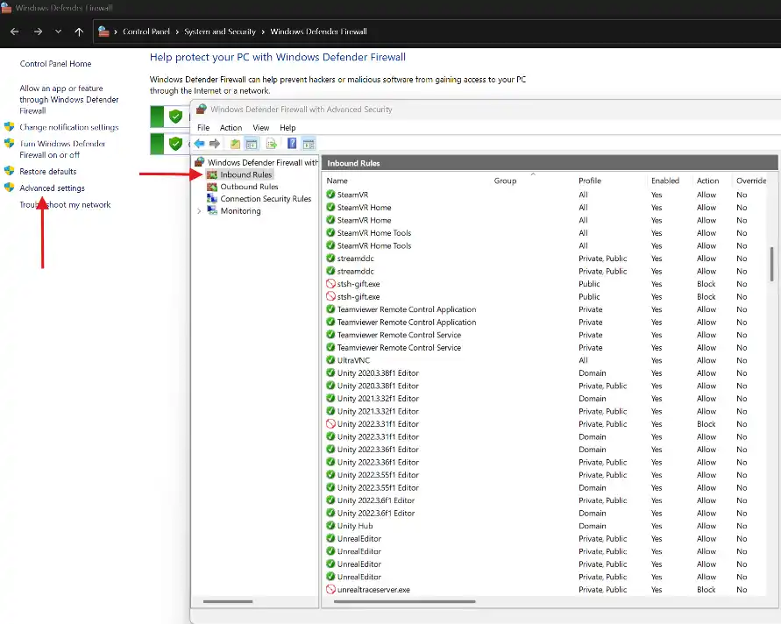Click the Inbound Rules tree icon
This screenshot has height=624, width=781.
click(212, 174)
